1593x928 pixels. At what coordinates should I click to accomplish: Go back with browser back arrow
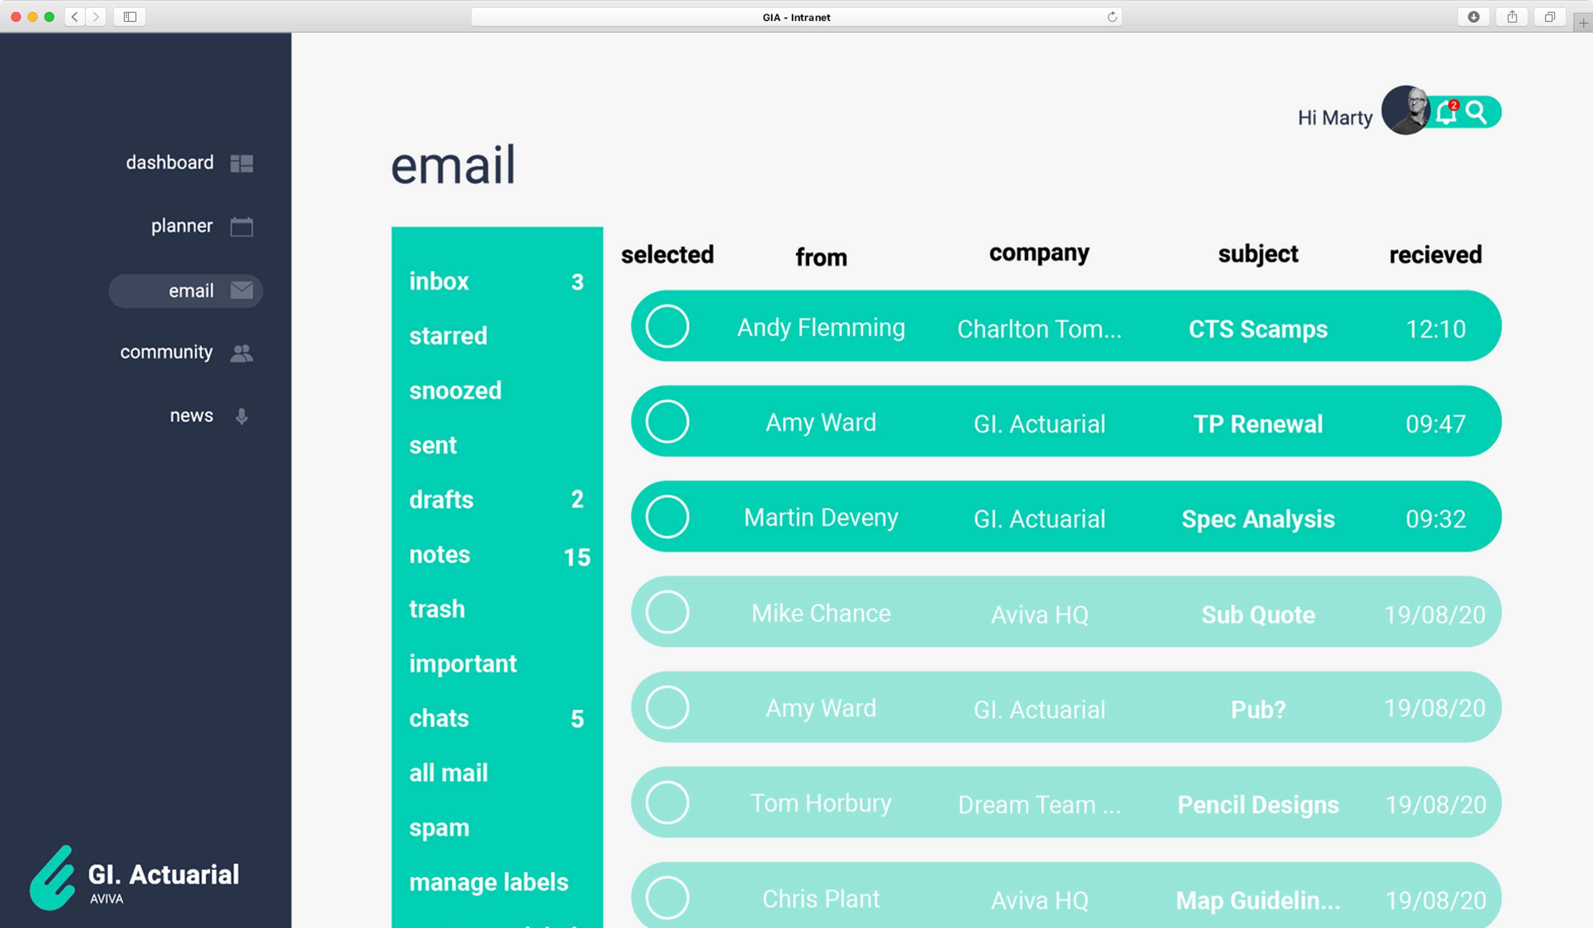pos(74,17)
